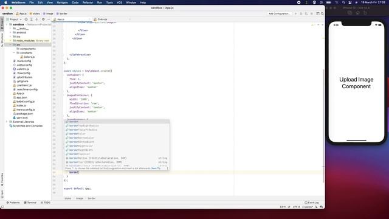
Task: Click the styles breadcrumb in navigation bar
Action: pyautogui.click(x=35, y=13)
